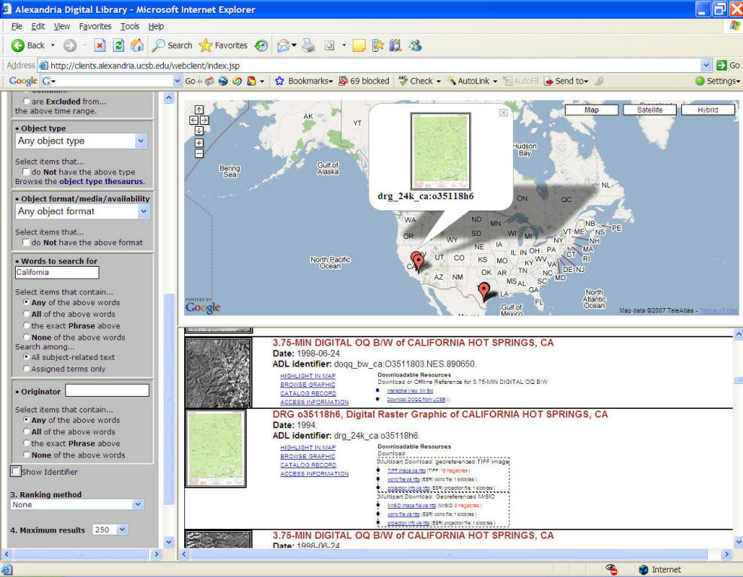743x577 pixels.
Task: Pan the map down with arrow
Action: tap(199, 131)
